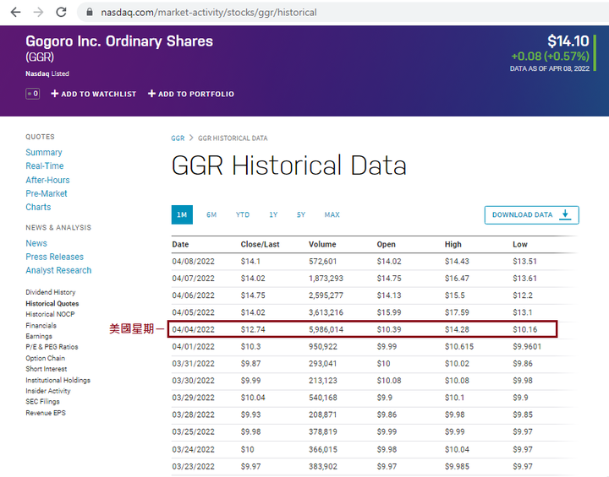Click the 04/06/2022 date cell
This screenshot has height=477, width=609.
coord(194,295)
